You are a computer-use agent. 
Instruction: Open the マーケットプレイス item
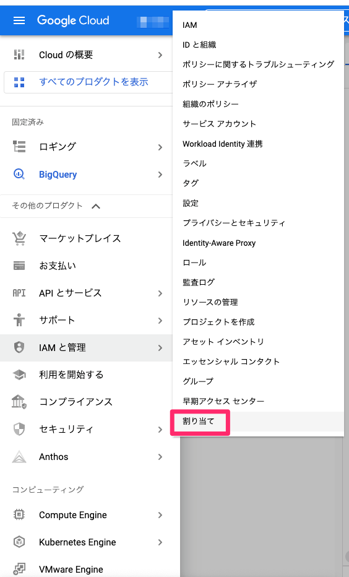(x=87, y=238)
